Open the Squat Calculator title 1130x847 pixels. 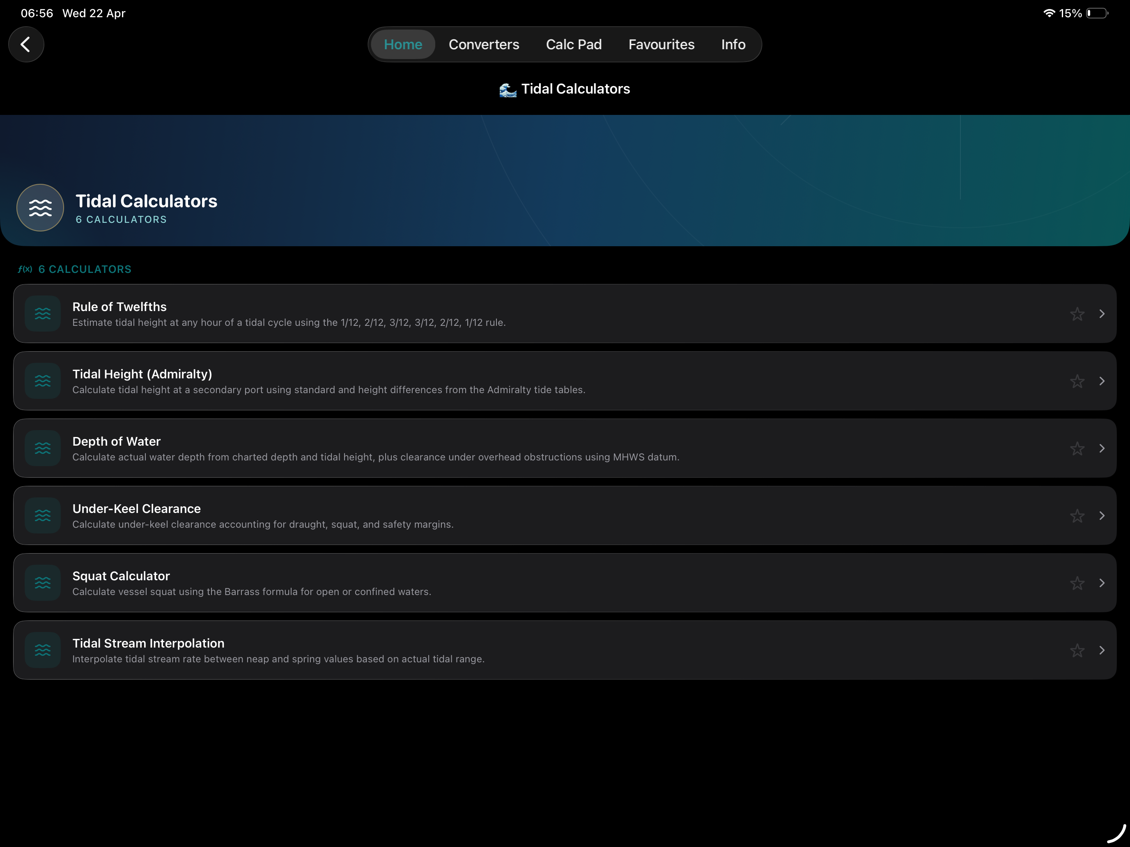point(121,577)
